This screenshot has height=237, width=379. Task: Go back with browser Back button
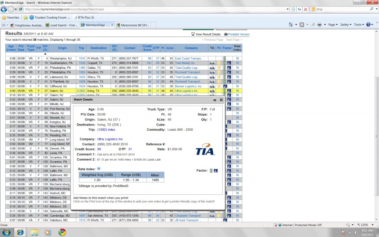(x=4, y=9)
